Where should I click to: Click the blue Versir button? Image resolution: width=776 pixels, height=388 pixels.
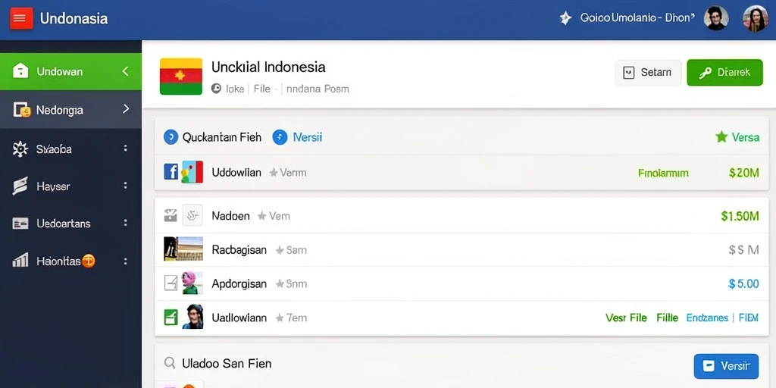[726, 366]
